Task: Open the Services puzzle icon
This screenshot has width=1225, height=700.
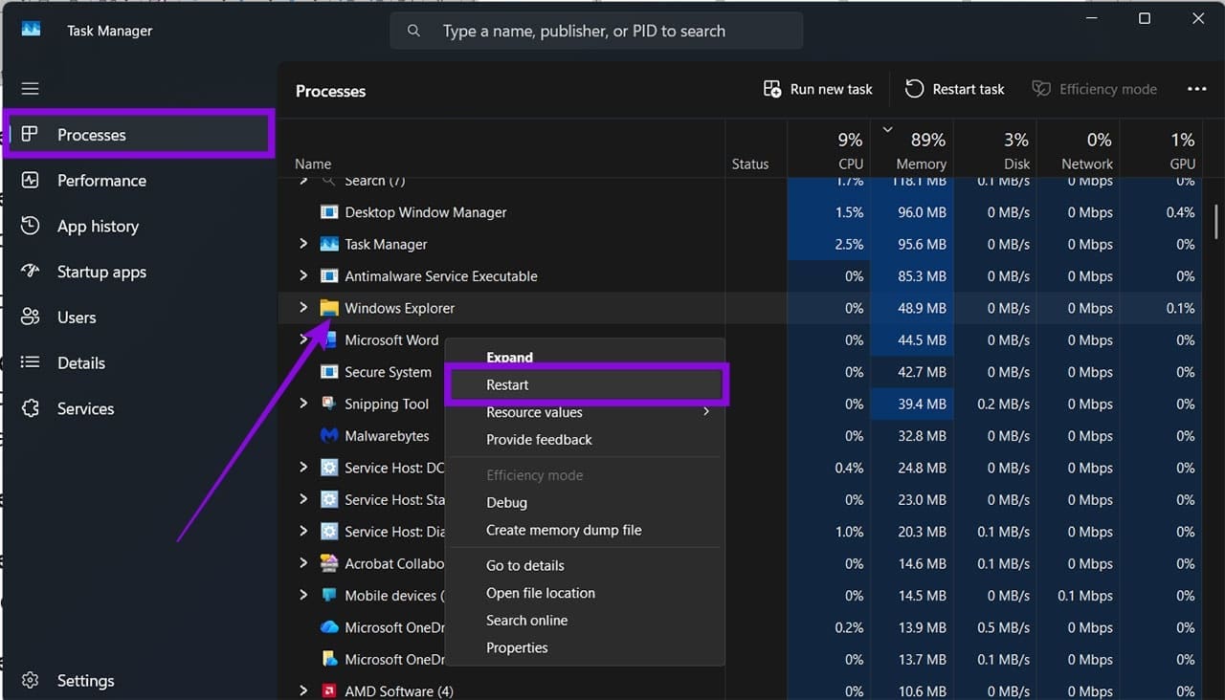Action: (30, 408)
